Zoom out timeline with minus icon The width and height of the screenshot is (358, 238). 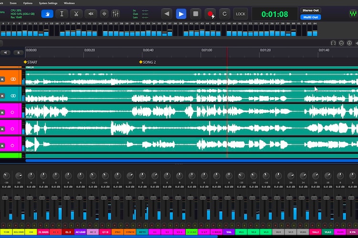coord(341,43)
